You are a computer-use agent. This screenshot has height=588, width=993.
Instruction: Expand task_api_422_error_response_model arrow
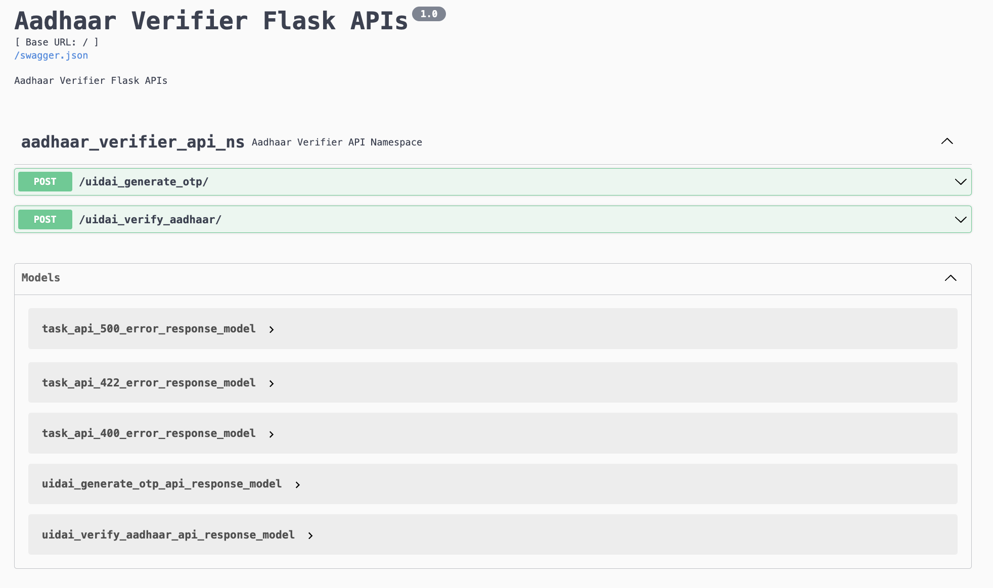[272, 383]
